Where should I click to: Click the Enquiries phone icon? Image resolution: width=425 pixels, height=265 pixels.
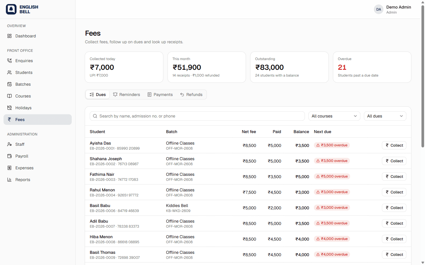(x=9, y=61)
